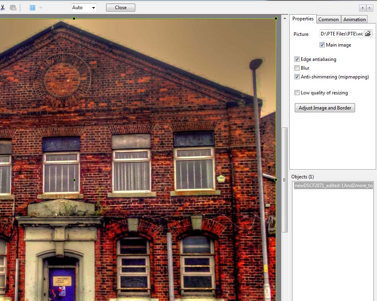Click the right-middle selection handle

(276, 180)
